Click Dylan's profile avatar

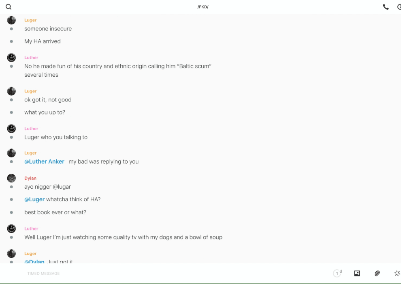(11, 178)
